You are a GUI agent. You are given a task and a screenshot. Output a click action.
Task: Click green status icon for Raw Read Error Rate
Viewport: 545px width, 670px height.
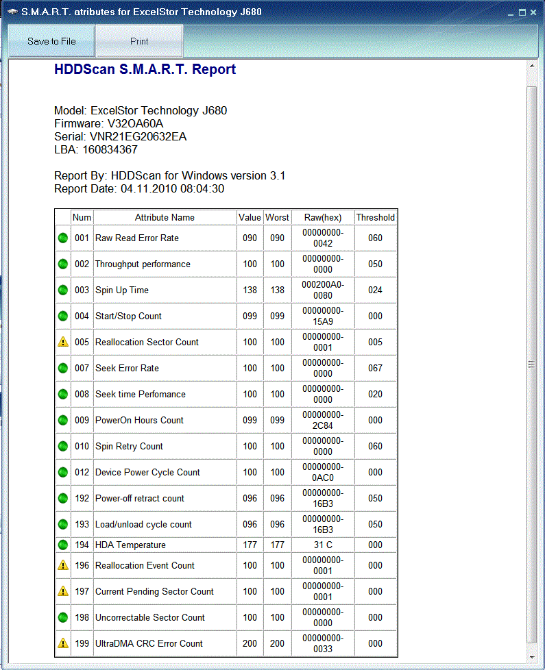click(63, 238)
